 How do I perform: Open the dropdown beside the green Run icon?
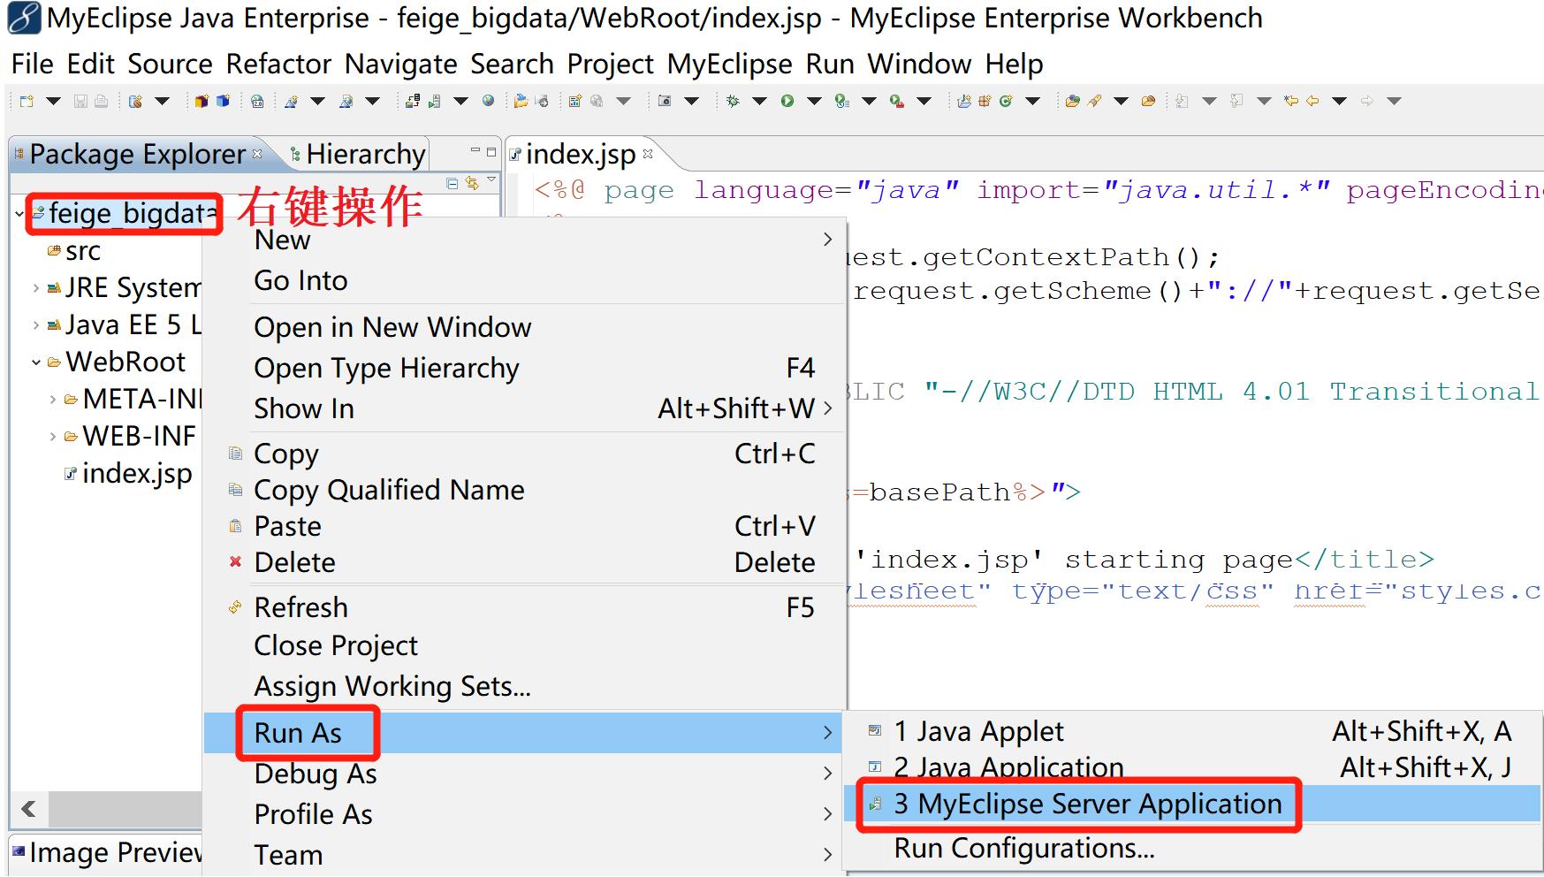[814, 102]
